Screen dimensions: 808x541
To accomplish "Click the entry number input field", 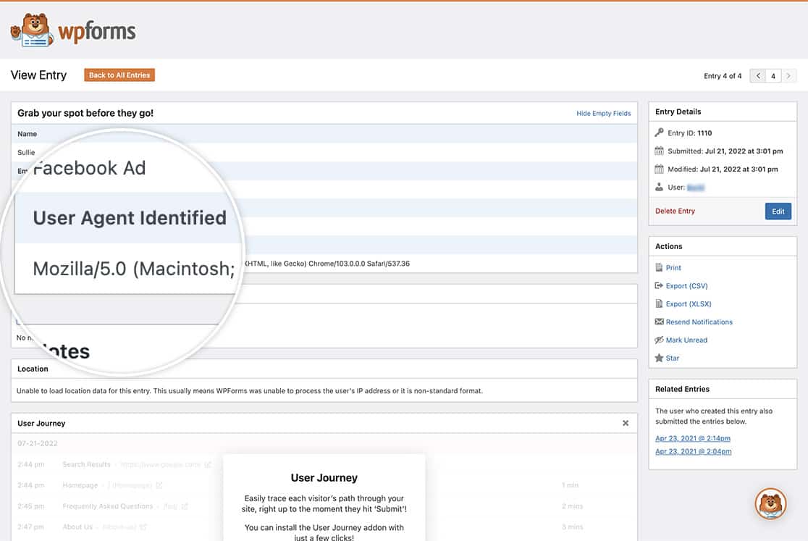I will tap(773, 75).
